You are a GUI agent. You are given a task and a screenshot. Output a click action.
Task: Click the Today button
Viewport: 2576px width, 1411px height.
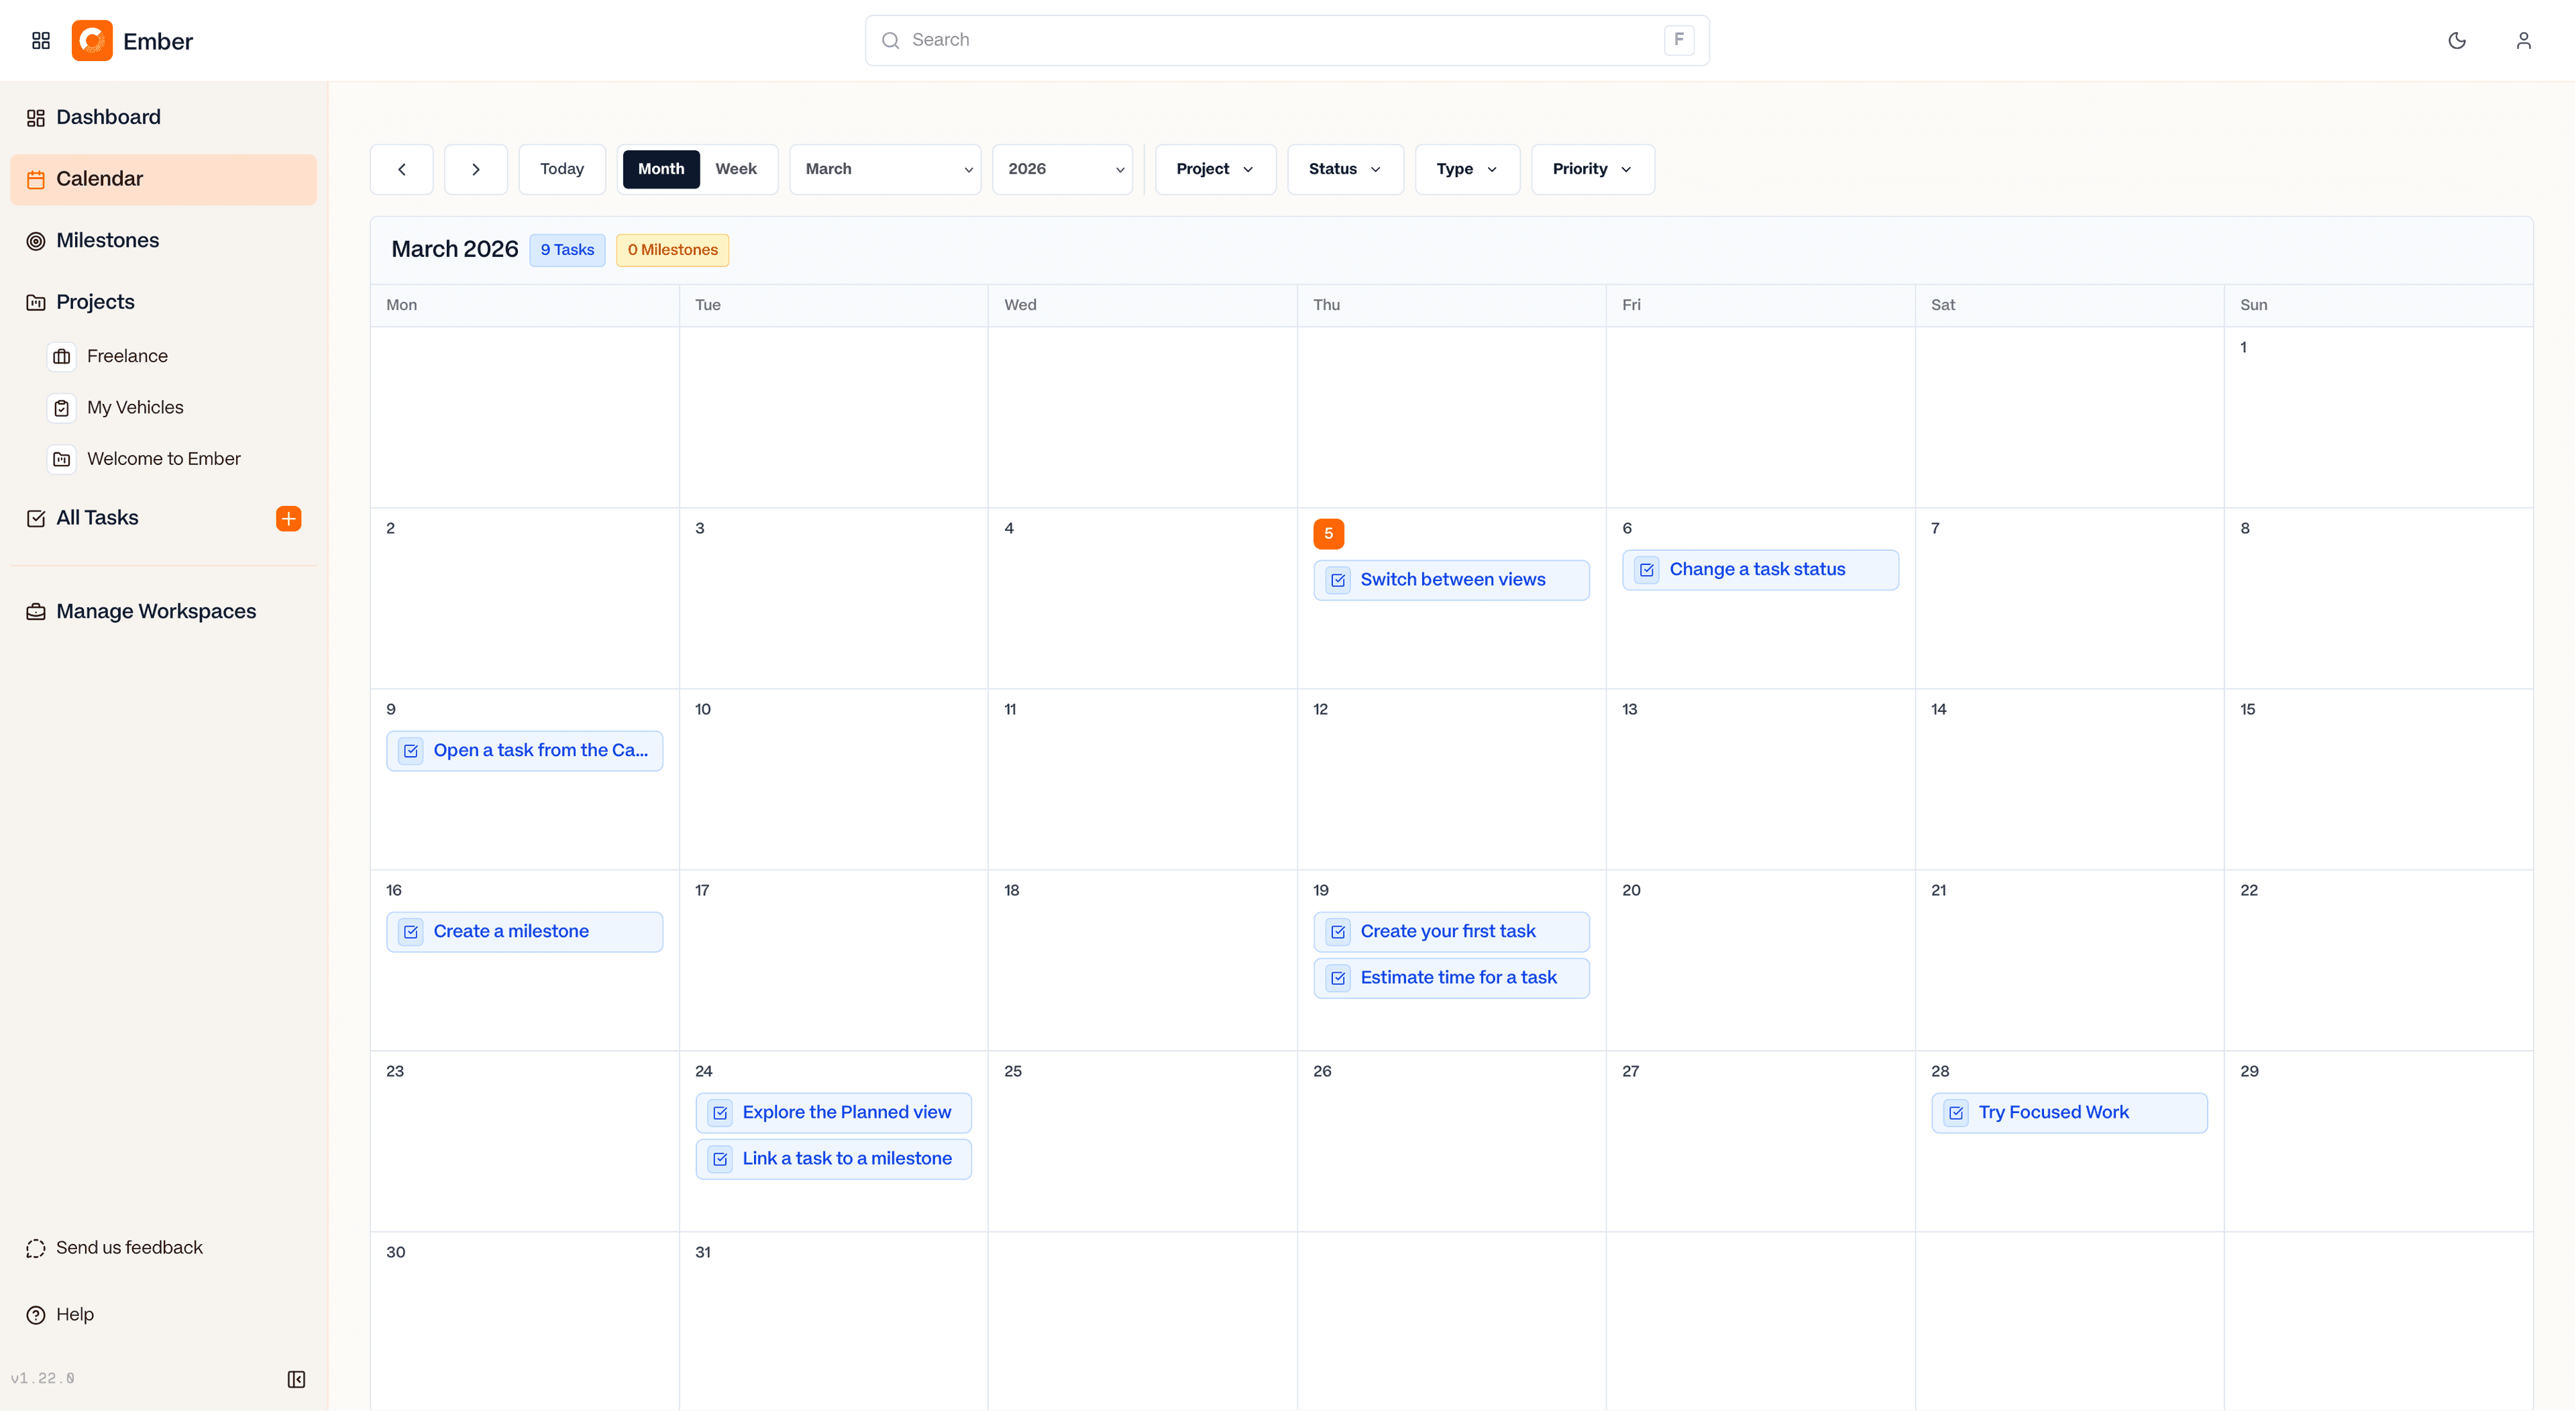tap(561, 169)
